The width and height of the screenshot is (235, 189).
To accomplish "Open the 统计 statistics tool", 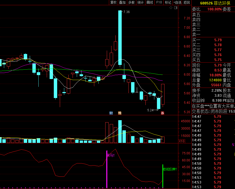I will coord(140,2).
